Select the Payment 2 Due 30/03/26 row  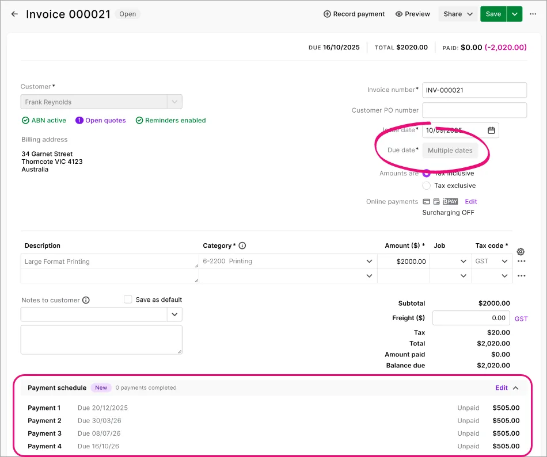pyautogui.click(x=273, y=421)
